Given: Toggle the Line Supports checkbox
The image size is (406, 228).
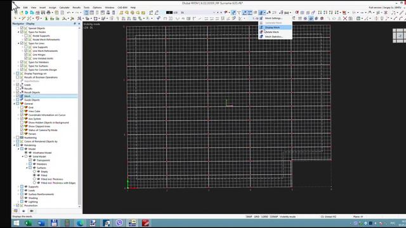Looking at the screenshot, I should click(26, 47).
